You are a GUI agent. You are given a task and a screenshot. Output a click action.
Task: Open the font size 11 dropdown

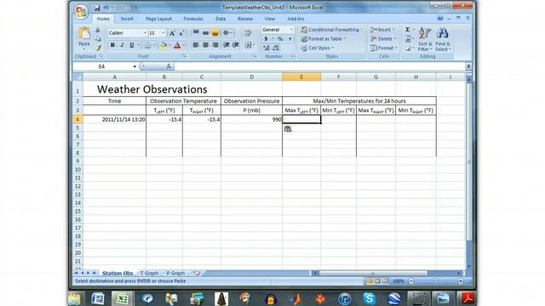[163, 33]
